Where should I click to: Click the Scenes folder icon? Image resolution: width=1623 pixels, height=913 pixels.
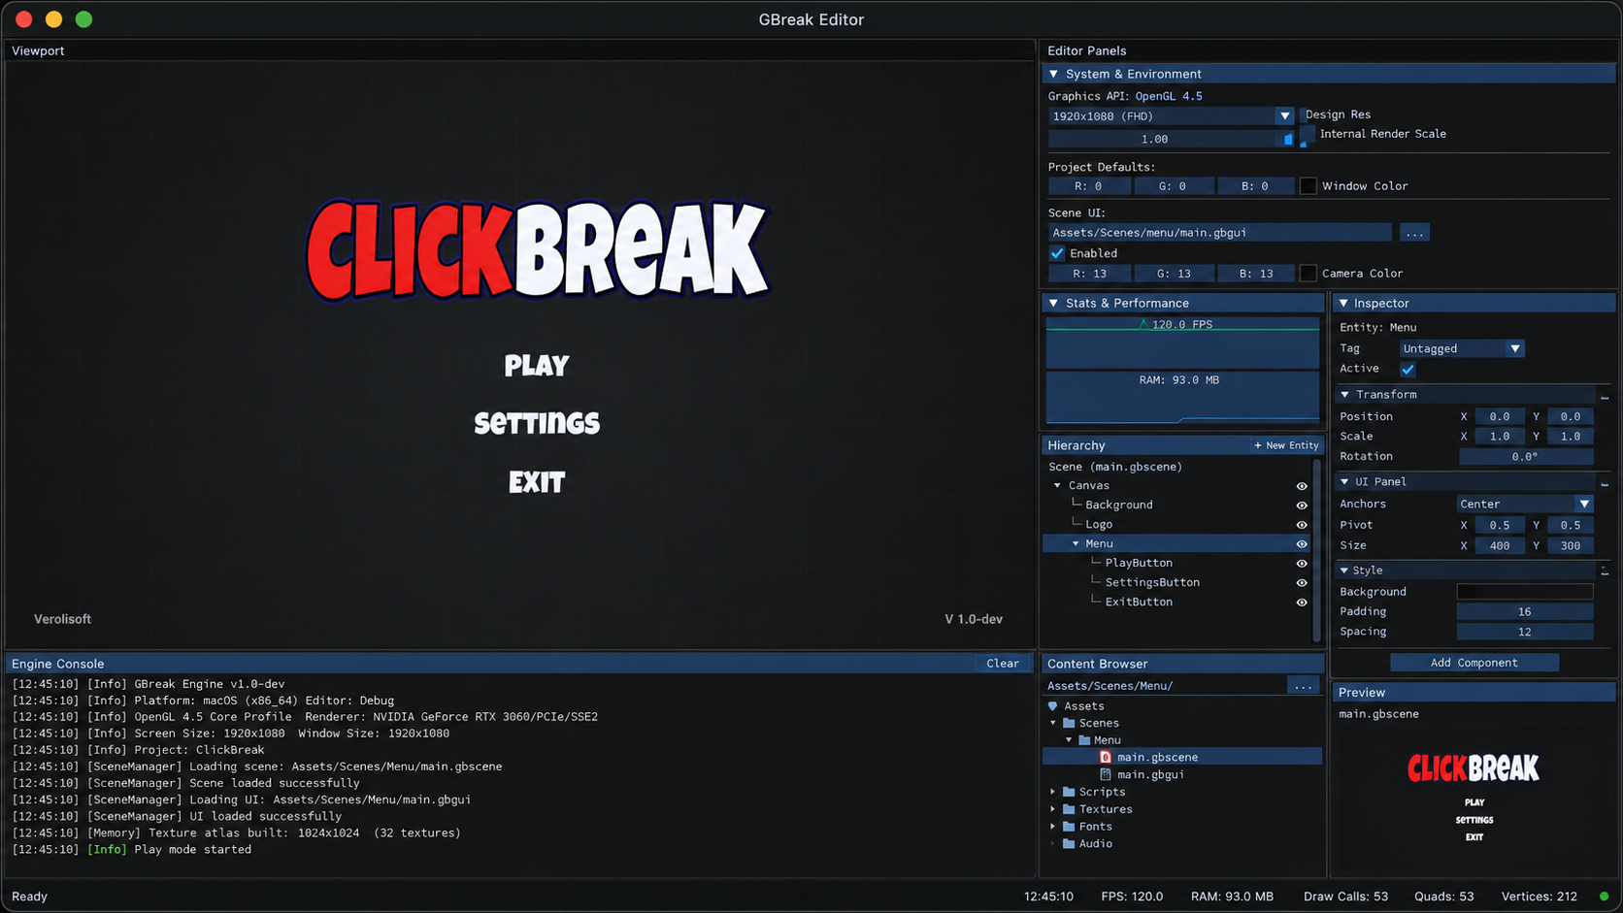tap(1069, 723)
